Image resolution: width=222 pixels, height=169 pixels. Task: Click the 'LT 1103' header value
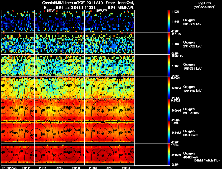pyautogui.click(x=86, y=8)
